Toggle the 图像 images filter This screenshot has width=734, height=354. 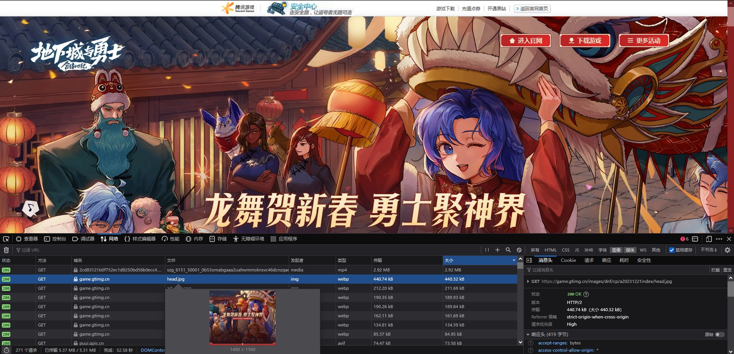coord(616,250)
